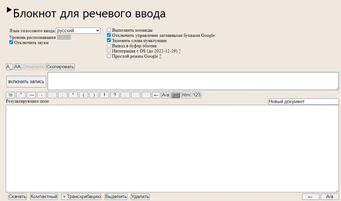Insert a period symbol
This screenshot has width=341, height=201.
pyautogui.click(x=136, y=95)
